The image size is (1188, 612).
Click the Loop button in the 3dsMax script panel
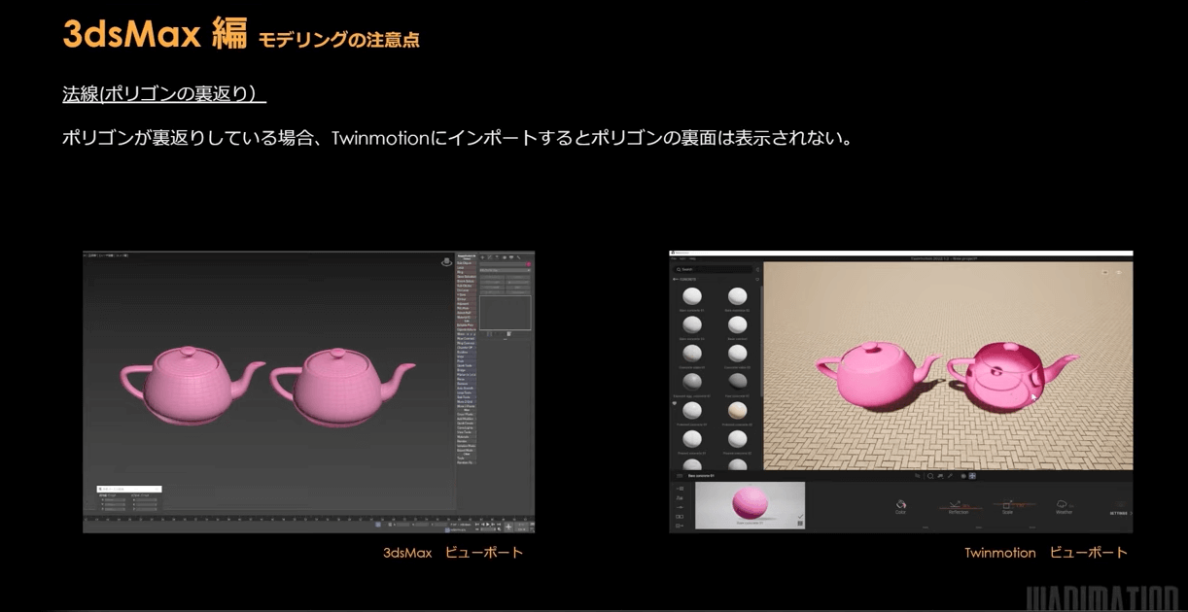(x=465, y=267)
